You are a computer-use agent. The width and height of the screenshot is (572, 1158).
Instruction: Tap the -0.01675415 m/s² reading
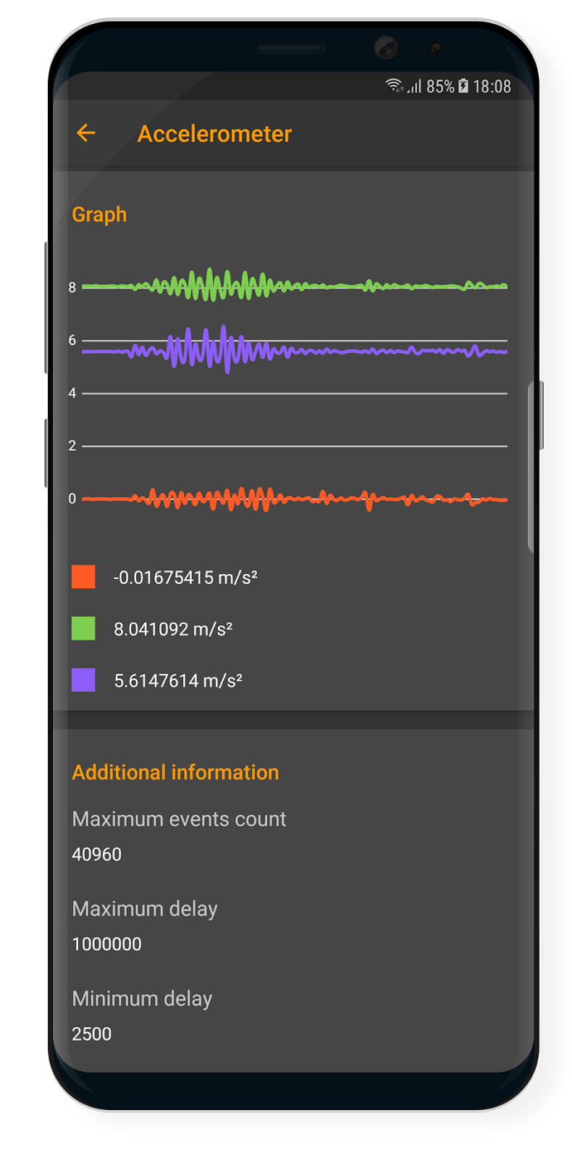[x=185, y=578]
